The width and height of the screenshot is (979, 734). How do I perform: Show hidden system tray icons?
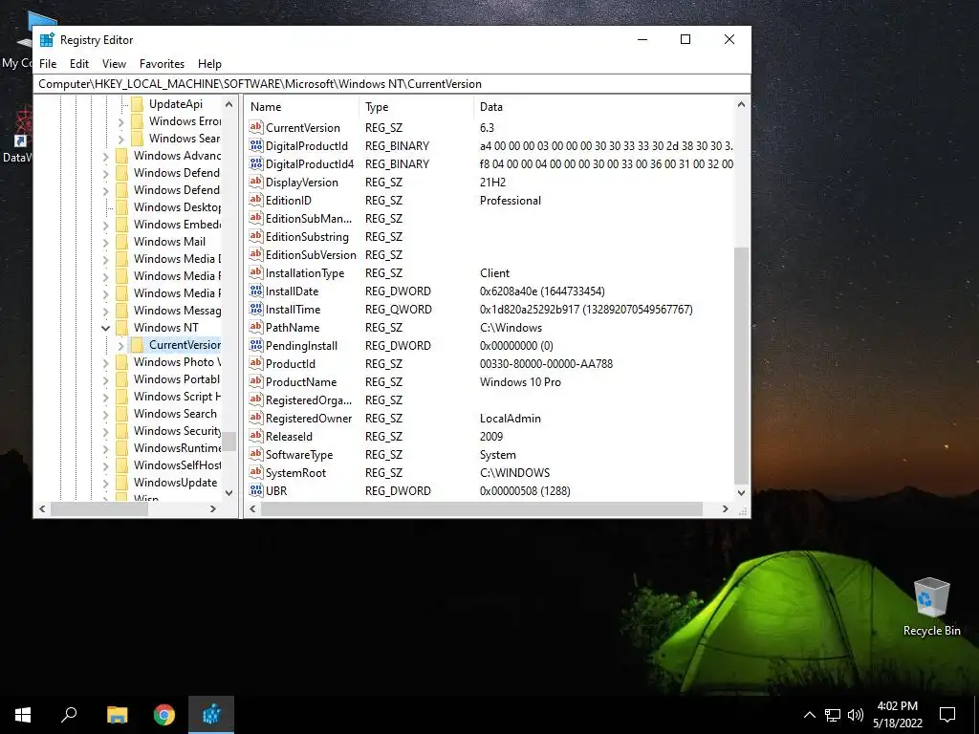[x=809, y=715]
